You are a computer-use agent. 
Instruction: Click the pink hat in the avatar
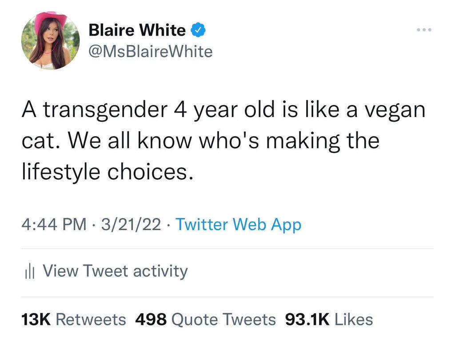51,19
